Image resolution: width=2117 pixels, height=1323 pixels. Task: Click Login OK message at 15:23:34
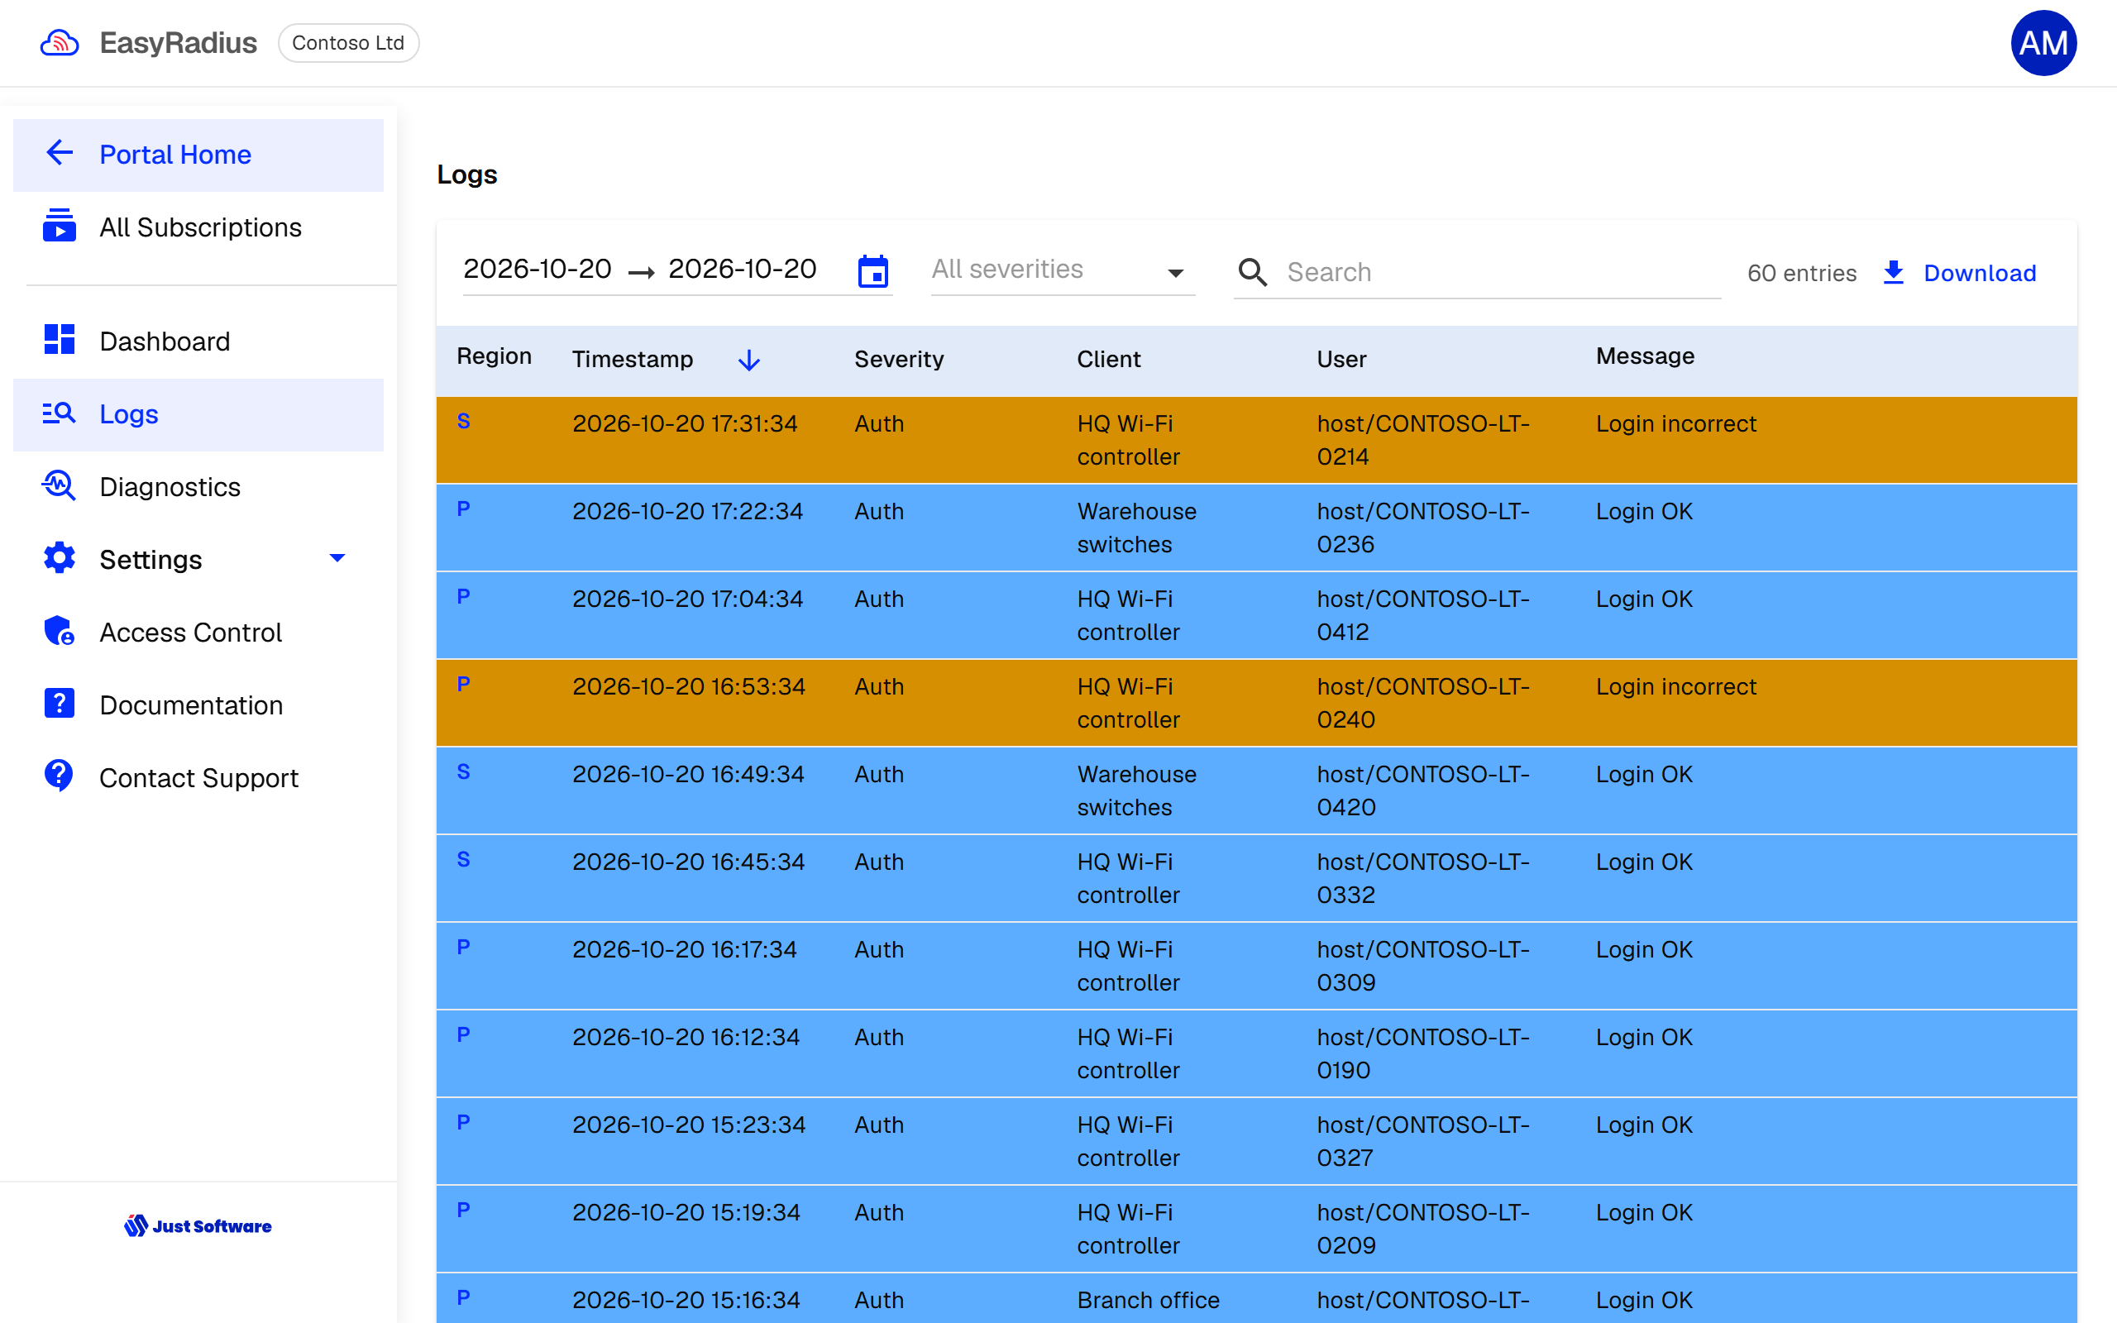click(x=1644, y=1125)
